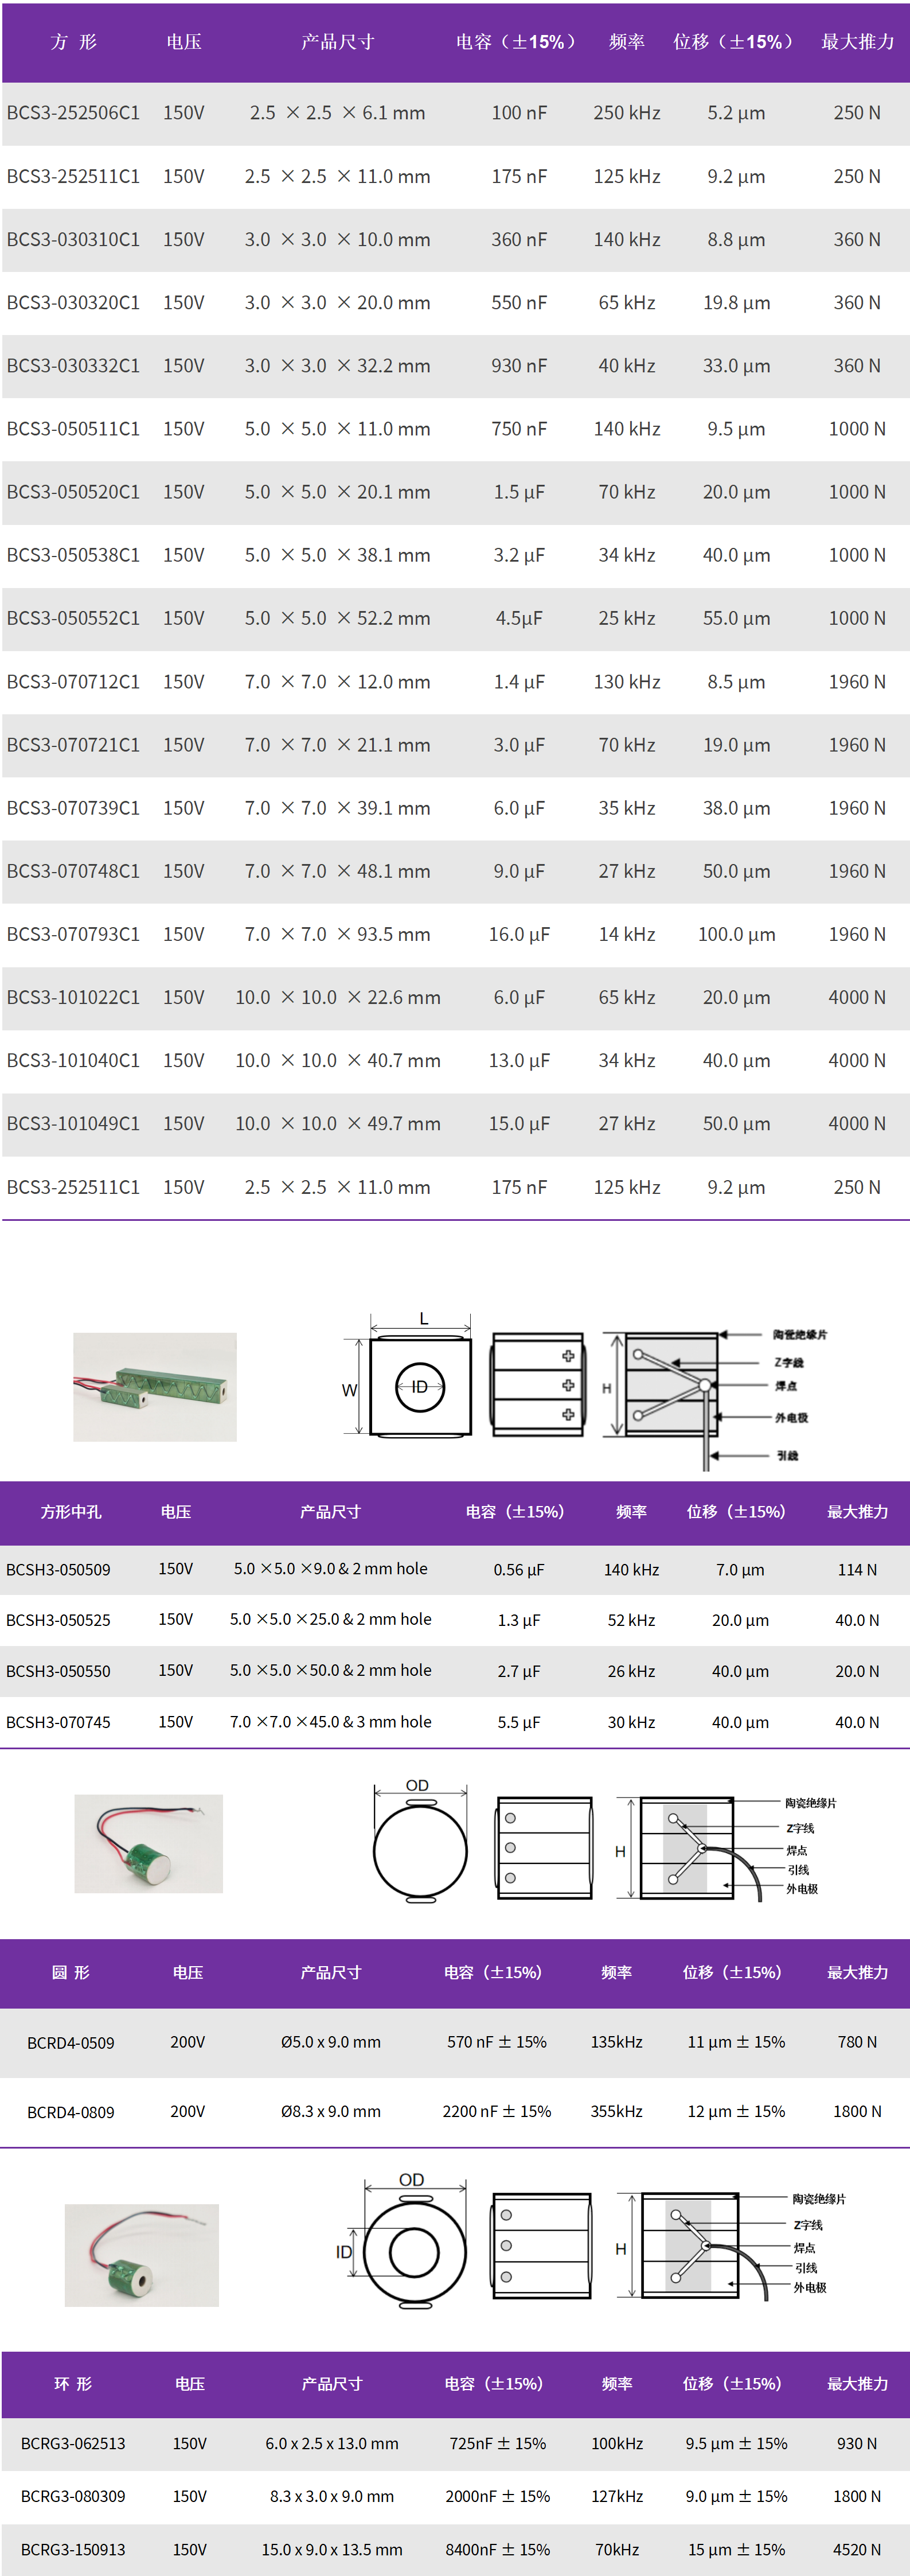Select the BCRD4-0809 model cell

point(71,2112)
